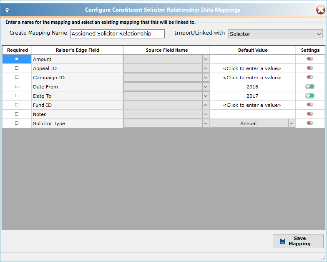Viewport: 327px width, 262px height.
Task: Turn off the Date From settings switch
Action: pos(310,87)
